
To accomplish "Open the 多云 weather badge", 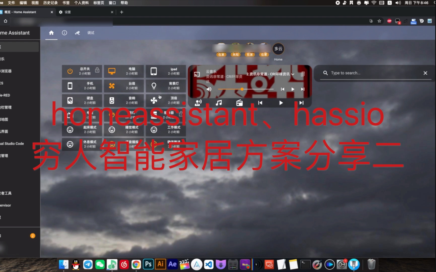I will (x=278, y=49).
